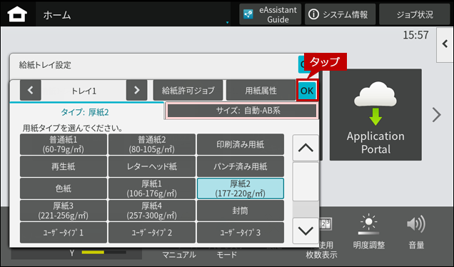The image size is (454, 267).
Task: Select 印刷済み用紙 paper type
Action: [x=241, y=144]
